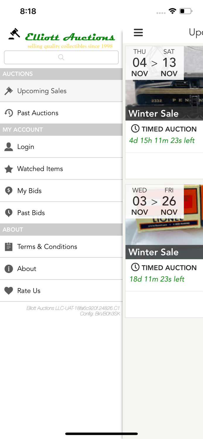Select the Upcoming Sales gavel icon
Screen dimensions: 203x439
[8, 91]
